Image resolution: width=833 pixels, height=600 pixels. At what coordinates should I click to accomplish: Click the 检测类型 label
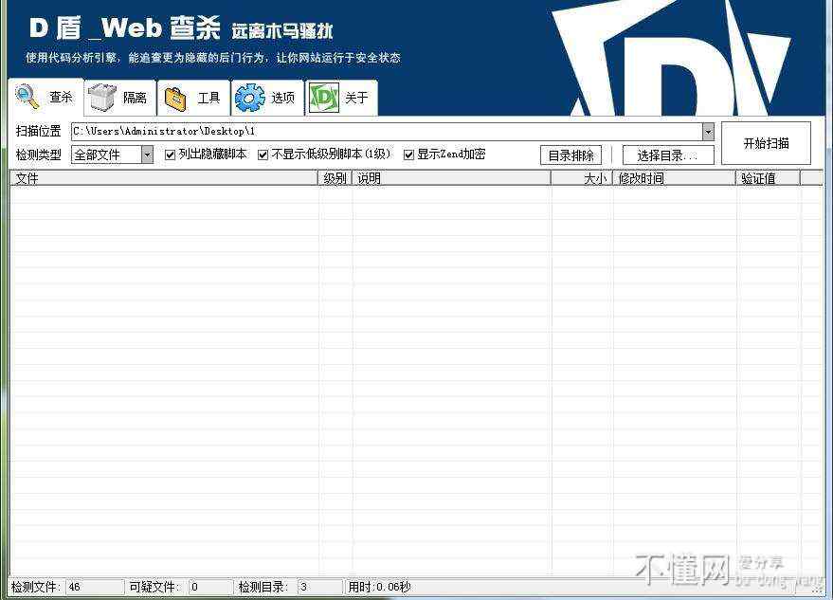coord(38,155)
